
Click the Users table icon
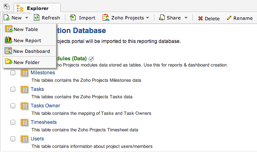point(24,139)
